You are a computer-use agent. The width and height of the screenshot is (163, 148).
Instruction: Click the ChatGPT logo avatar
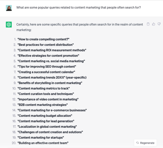point(9,25)
